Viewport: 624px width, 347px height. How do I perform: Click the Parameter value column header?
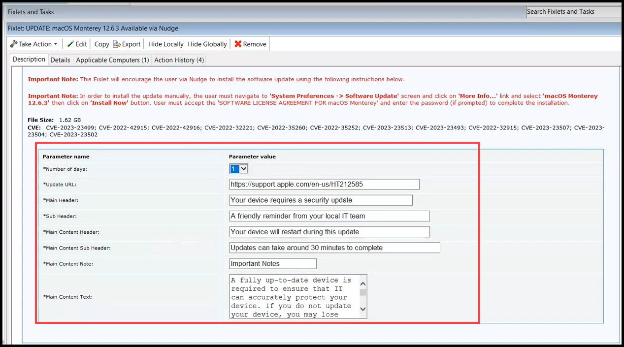click(252, 157)
